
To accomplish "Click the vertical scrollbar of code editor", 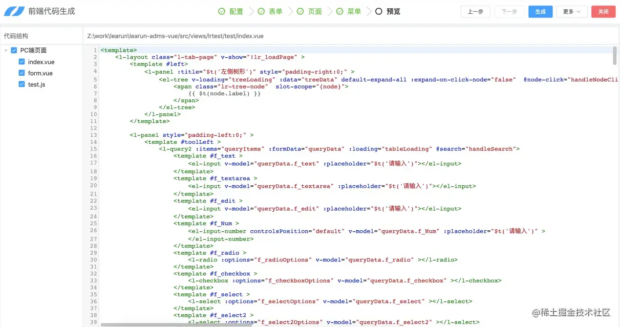I will pos(615,55).
